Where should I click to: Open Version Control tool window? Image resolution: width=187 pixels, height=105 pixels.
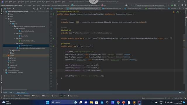pyautogui.click(x=10, y=96)
